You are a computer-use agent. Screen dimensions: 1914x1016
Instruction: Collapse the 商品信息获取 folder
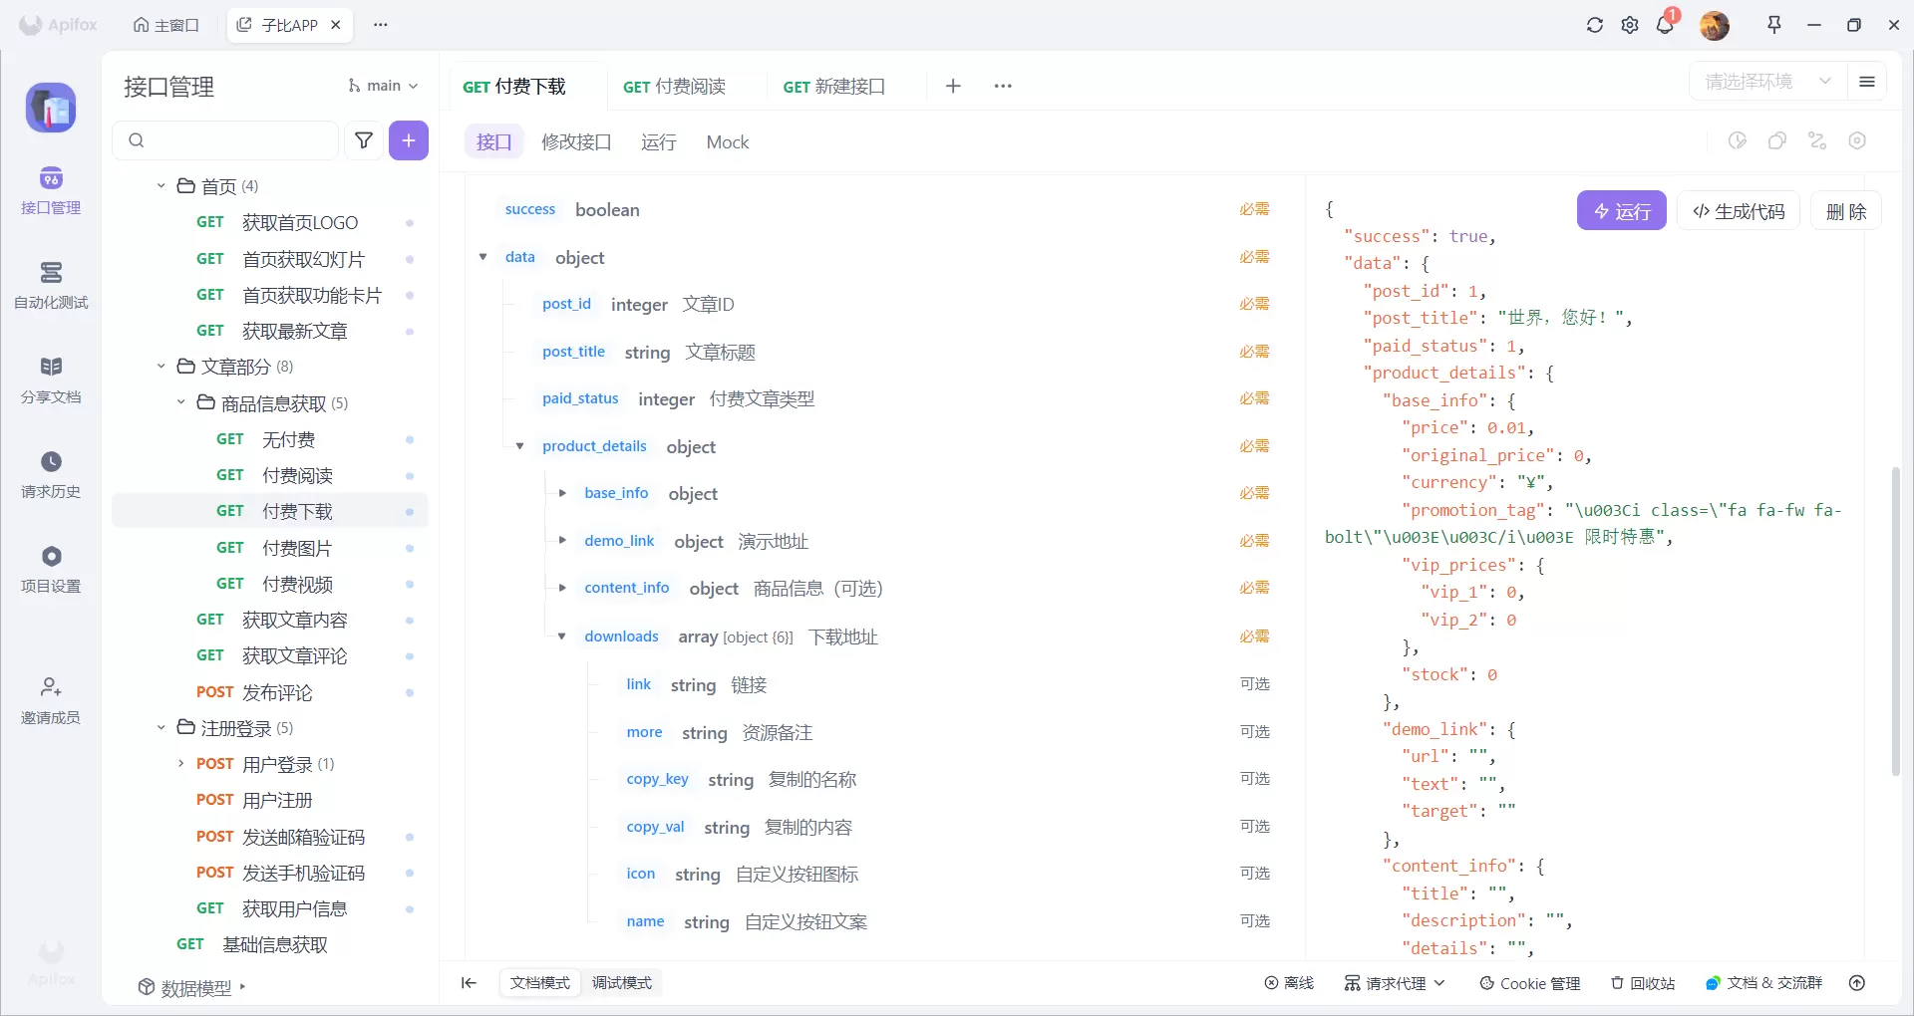coord(180,403)
